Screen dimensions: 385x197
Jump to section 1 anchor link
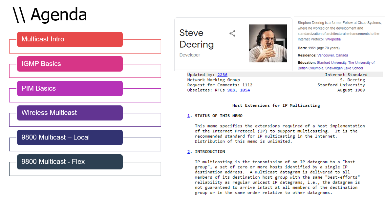(x=189, y=116)
